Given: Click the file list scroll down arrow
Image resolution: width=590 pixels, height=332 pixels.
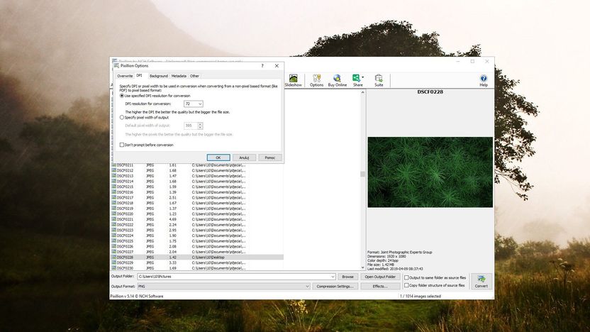Looking at the screenshot, I should (x=363, y=267).
